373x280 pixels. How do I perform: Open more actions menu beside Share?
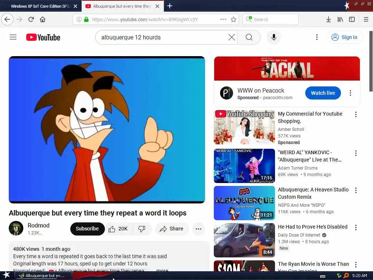(199, 229)
